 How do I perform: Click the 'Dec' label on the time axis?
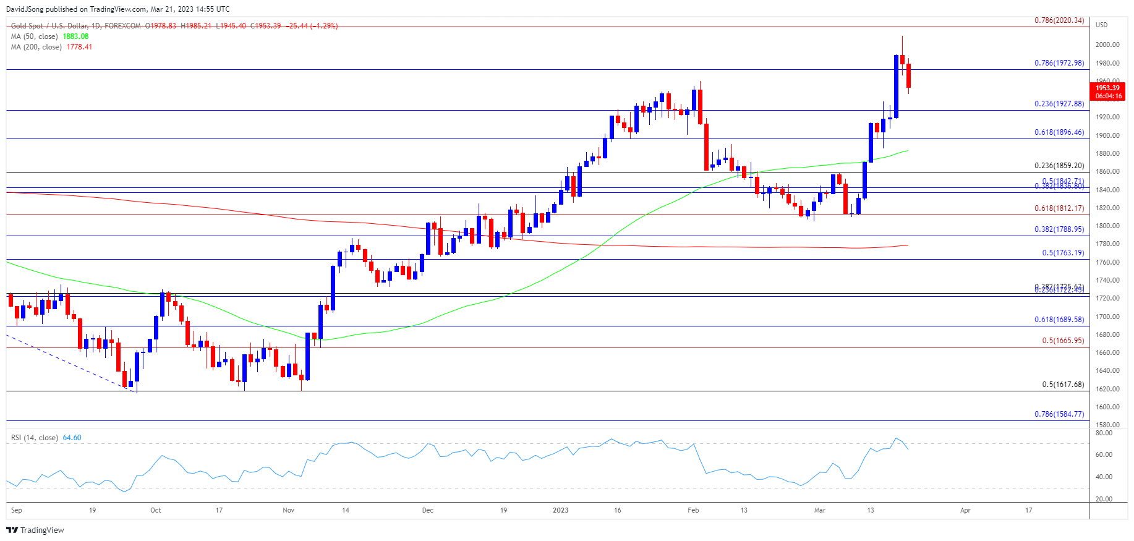pyautogui.click(x=427, y=510)
